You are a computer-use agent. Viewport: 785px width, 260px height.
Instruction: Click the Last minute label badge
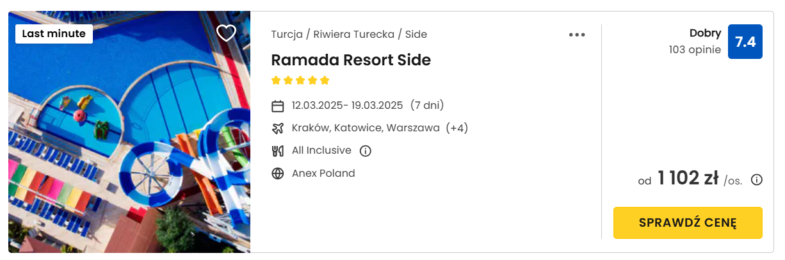pos(54,34)
